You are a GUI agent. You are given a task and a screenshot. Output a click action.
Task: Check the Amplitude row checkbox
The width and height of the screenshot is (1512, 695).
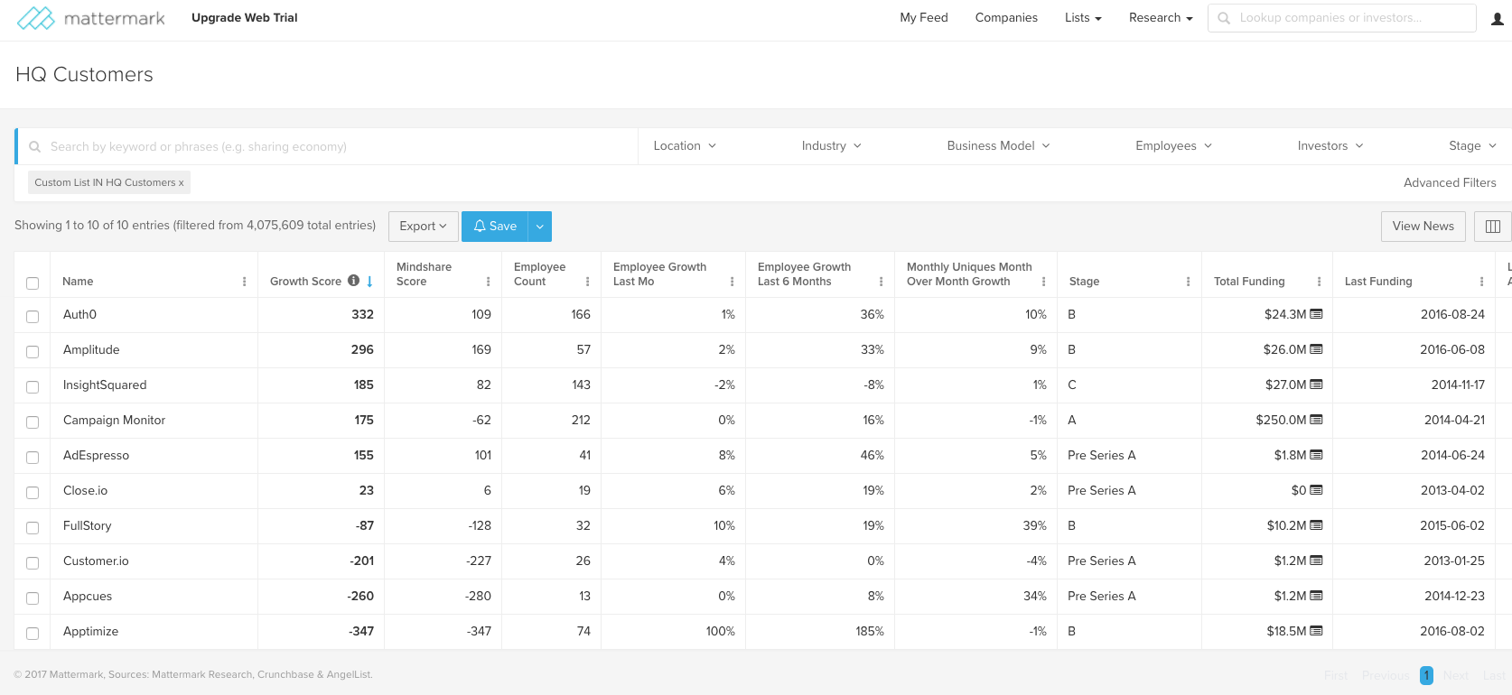33,352
